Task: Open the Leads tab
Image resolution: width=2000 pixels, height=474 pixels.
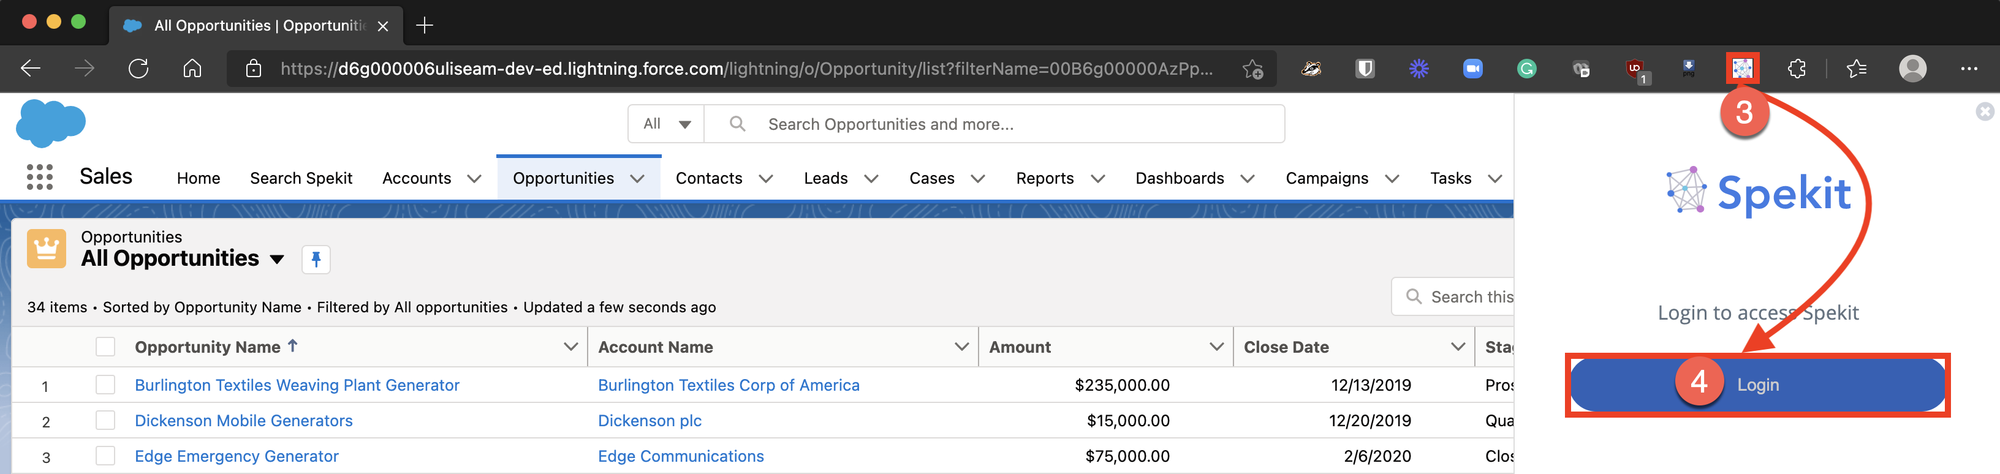Action: 825,178
